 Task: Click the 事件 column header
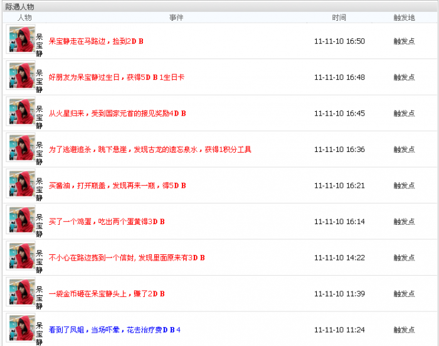tap(176, 18)
